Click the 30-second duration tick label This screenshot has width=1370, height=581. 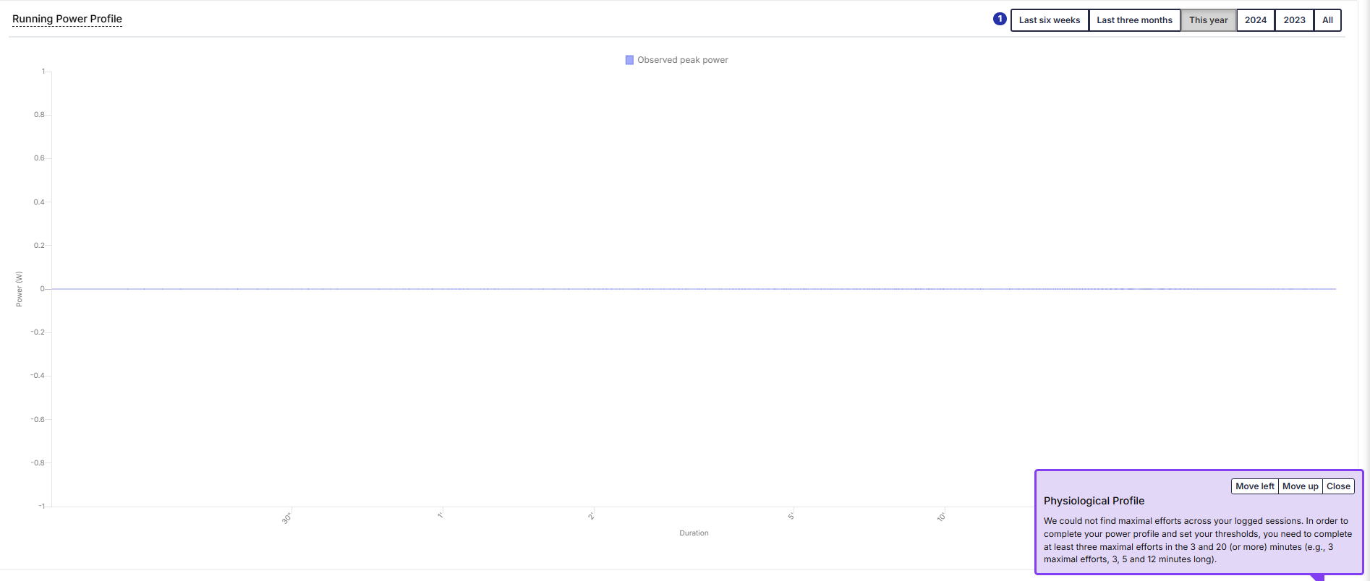pos(286,518)
